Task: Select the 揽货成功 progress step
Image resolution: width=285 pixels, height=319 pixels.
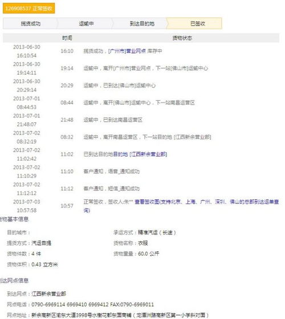Action: 31,23
